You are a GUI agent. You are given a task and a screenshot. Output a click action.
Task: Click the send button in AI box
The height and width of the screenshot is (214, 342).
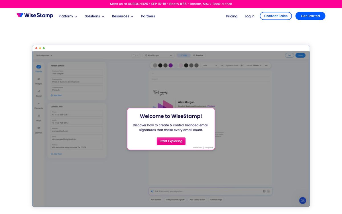(268, 191)
